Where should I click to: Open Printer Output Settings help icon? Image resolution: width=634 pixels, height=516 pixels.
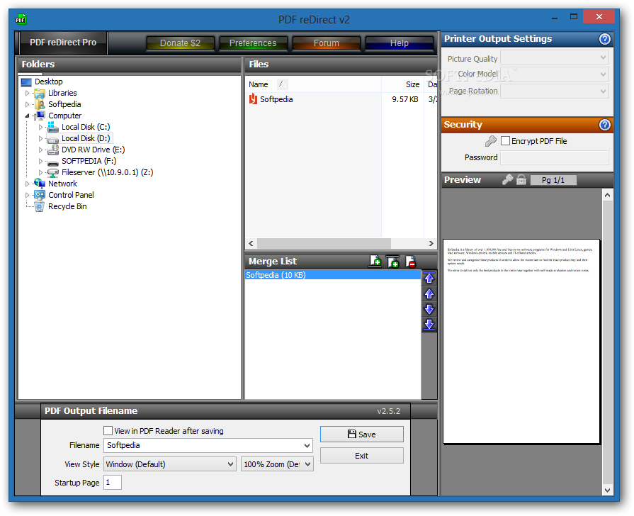click(604, 39)
